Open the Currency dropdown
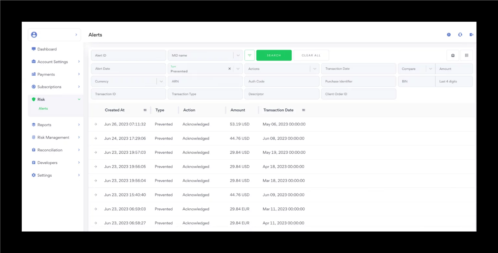 point(161,82)
